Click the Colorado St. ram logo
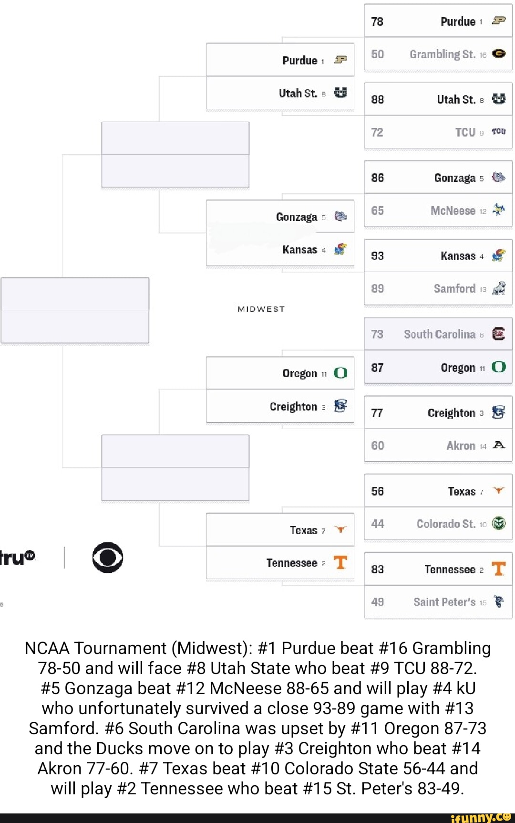The image size is (515, 823). pyautogui.click(x=498, y=523)
